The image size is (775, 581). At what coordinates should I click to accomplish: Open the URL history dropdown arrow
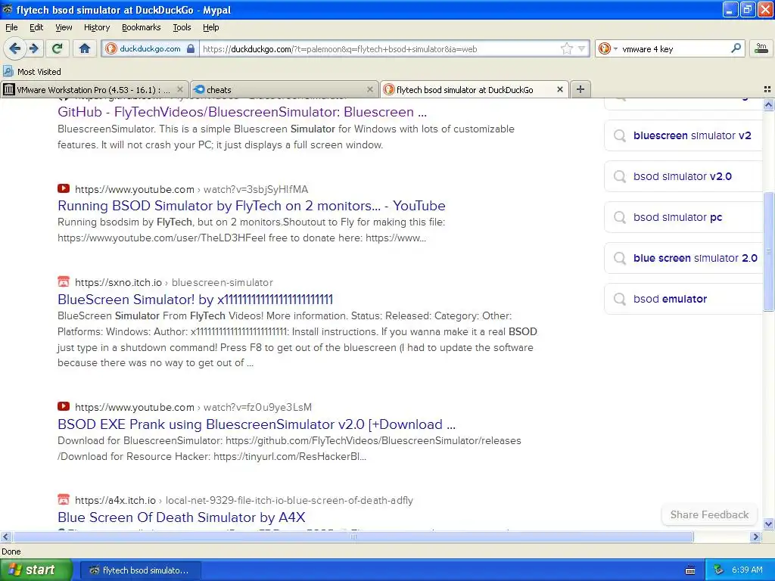(582, 48)
